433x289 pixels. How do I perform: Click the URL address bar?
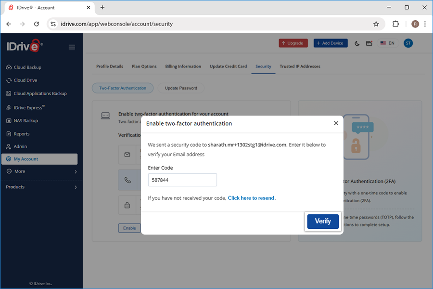click(216, 24)
